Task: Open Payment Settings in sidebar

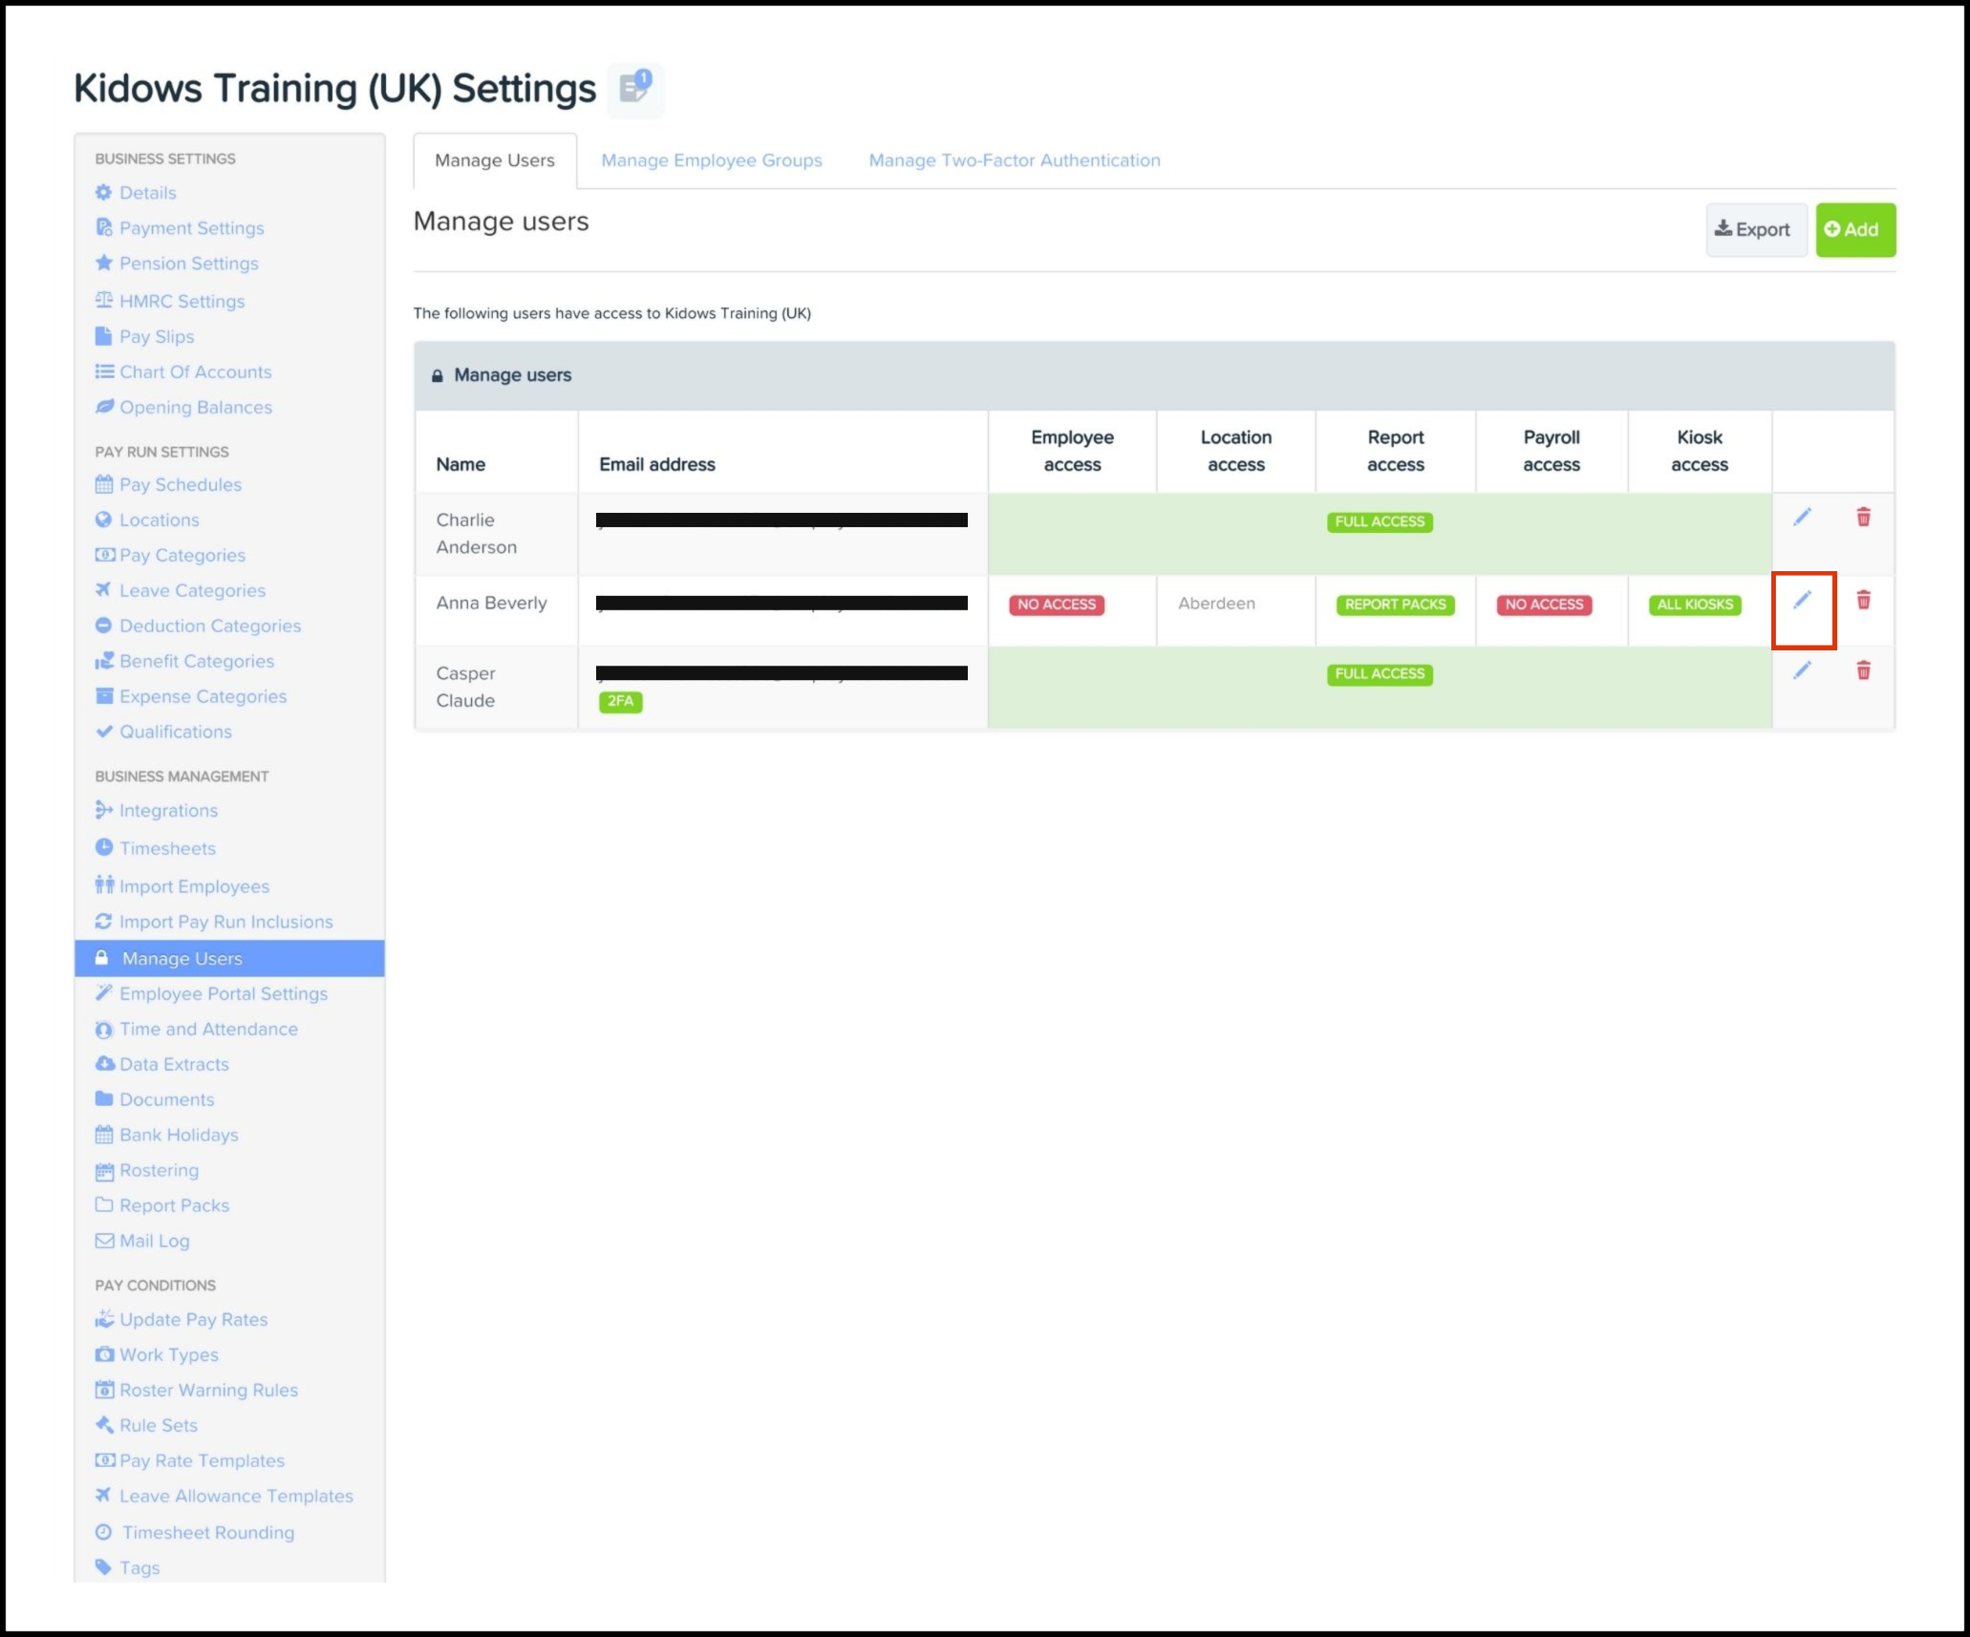Action: [x=191, y=228]
